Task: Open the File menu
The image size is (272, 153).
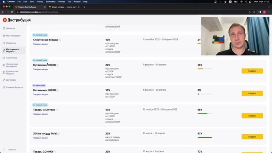Action: coord(19,2)
